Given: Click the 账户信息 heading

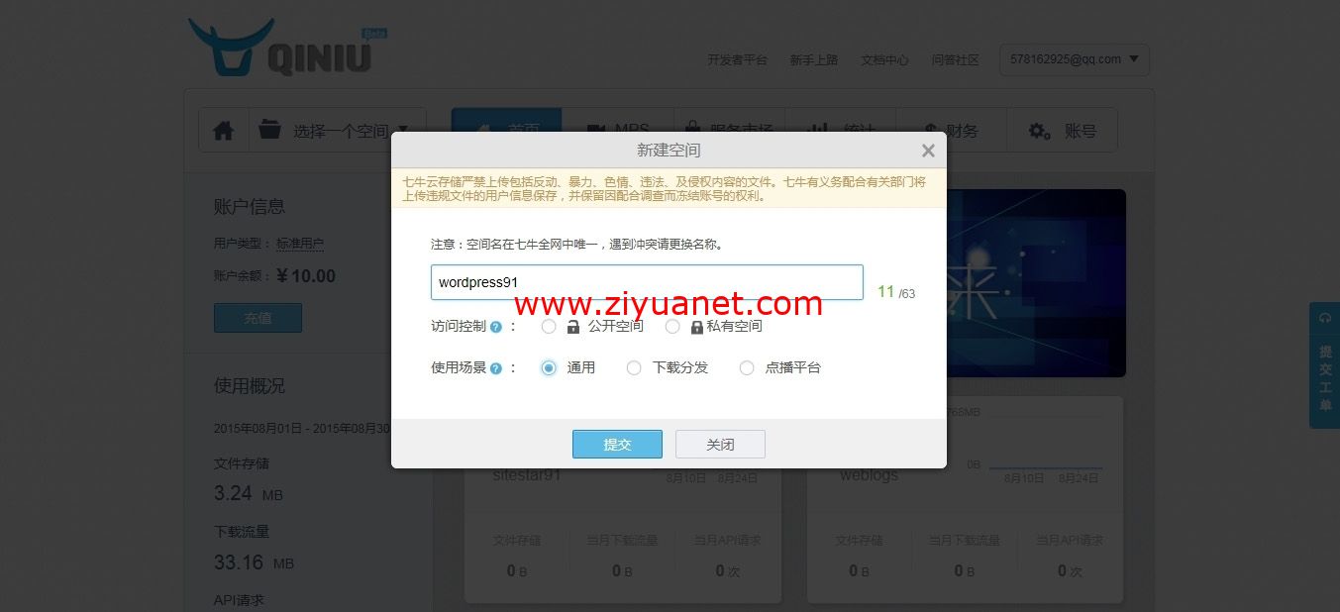Looking at the screenshot, I should point(250,206).
